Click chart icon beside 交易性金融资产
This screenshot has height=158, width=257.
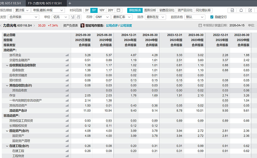click(67, 60)
